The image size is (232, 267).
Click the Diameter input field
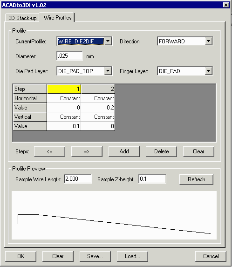(69, 56)
